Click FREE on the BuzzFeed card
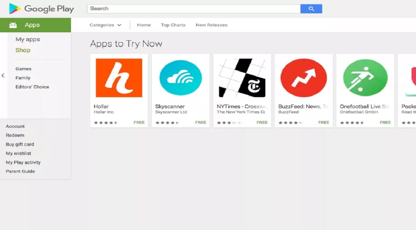Image resolution: width=416 pixels, height=230 pixels. click(324, 122)
